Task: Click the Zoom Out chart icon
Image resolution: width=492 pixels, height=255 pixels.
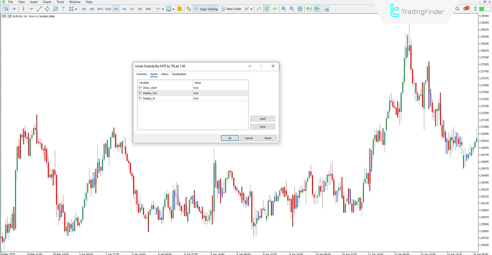Action: [x=292, y=9]
